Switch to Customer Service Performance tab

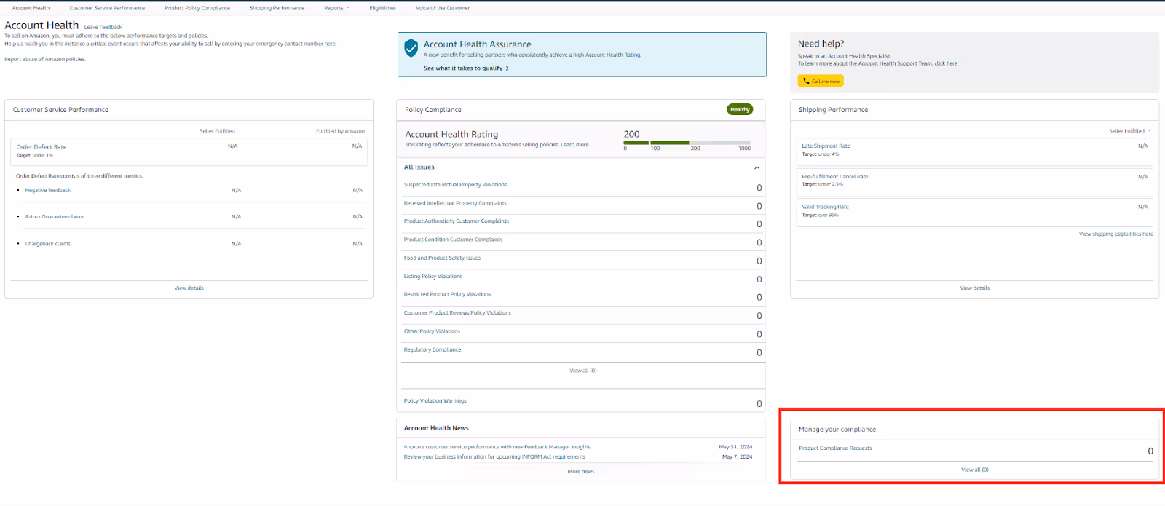(x=107, y=8)
